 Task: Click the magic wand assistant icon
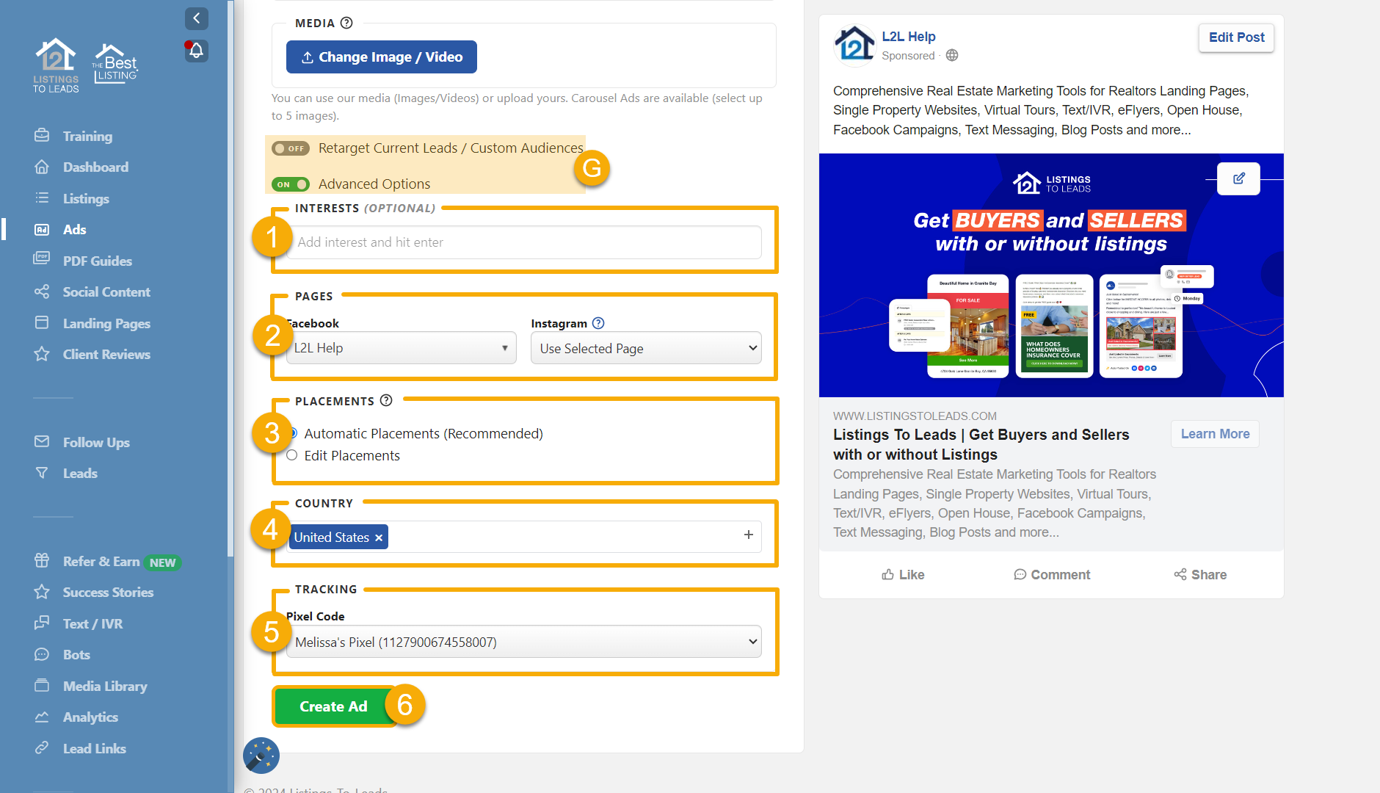(261, 755)
